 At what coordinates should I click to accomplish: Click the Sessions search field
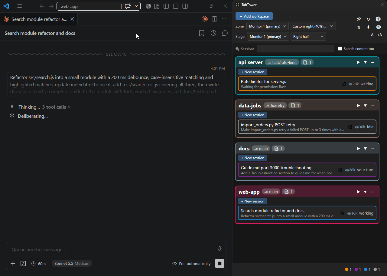[295, 48]
